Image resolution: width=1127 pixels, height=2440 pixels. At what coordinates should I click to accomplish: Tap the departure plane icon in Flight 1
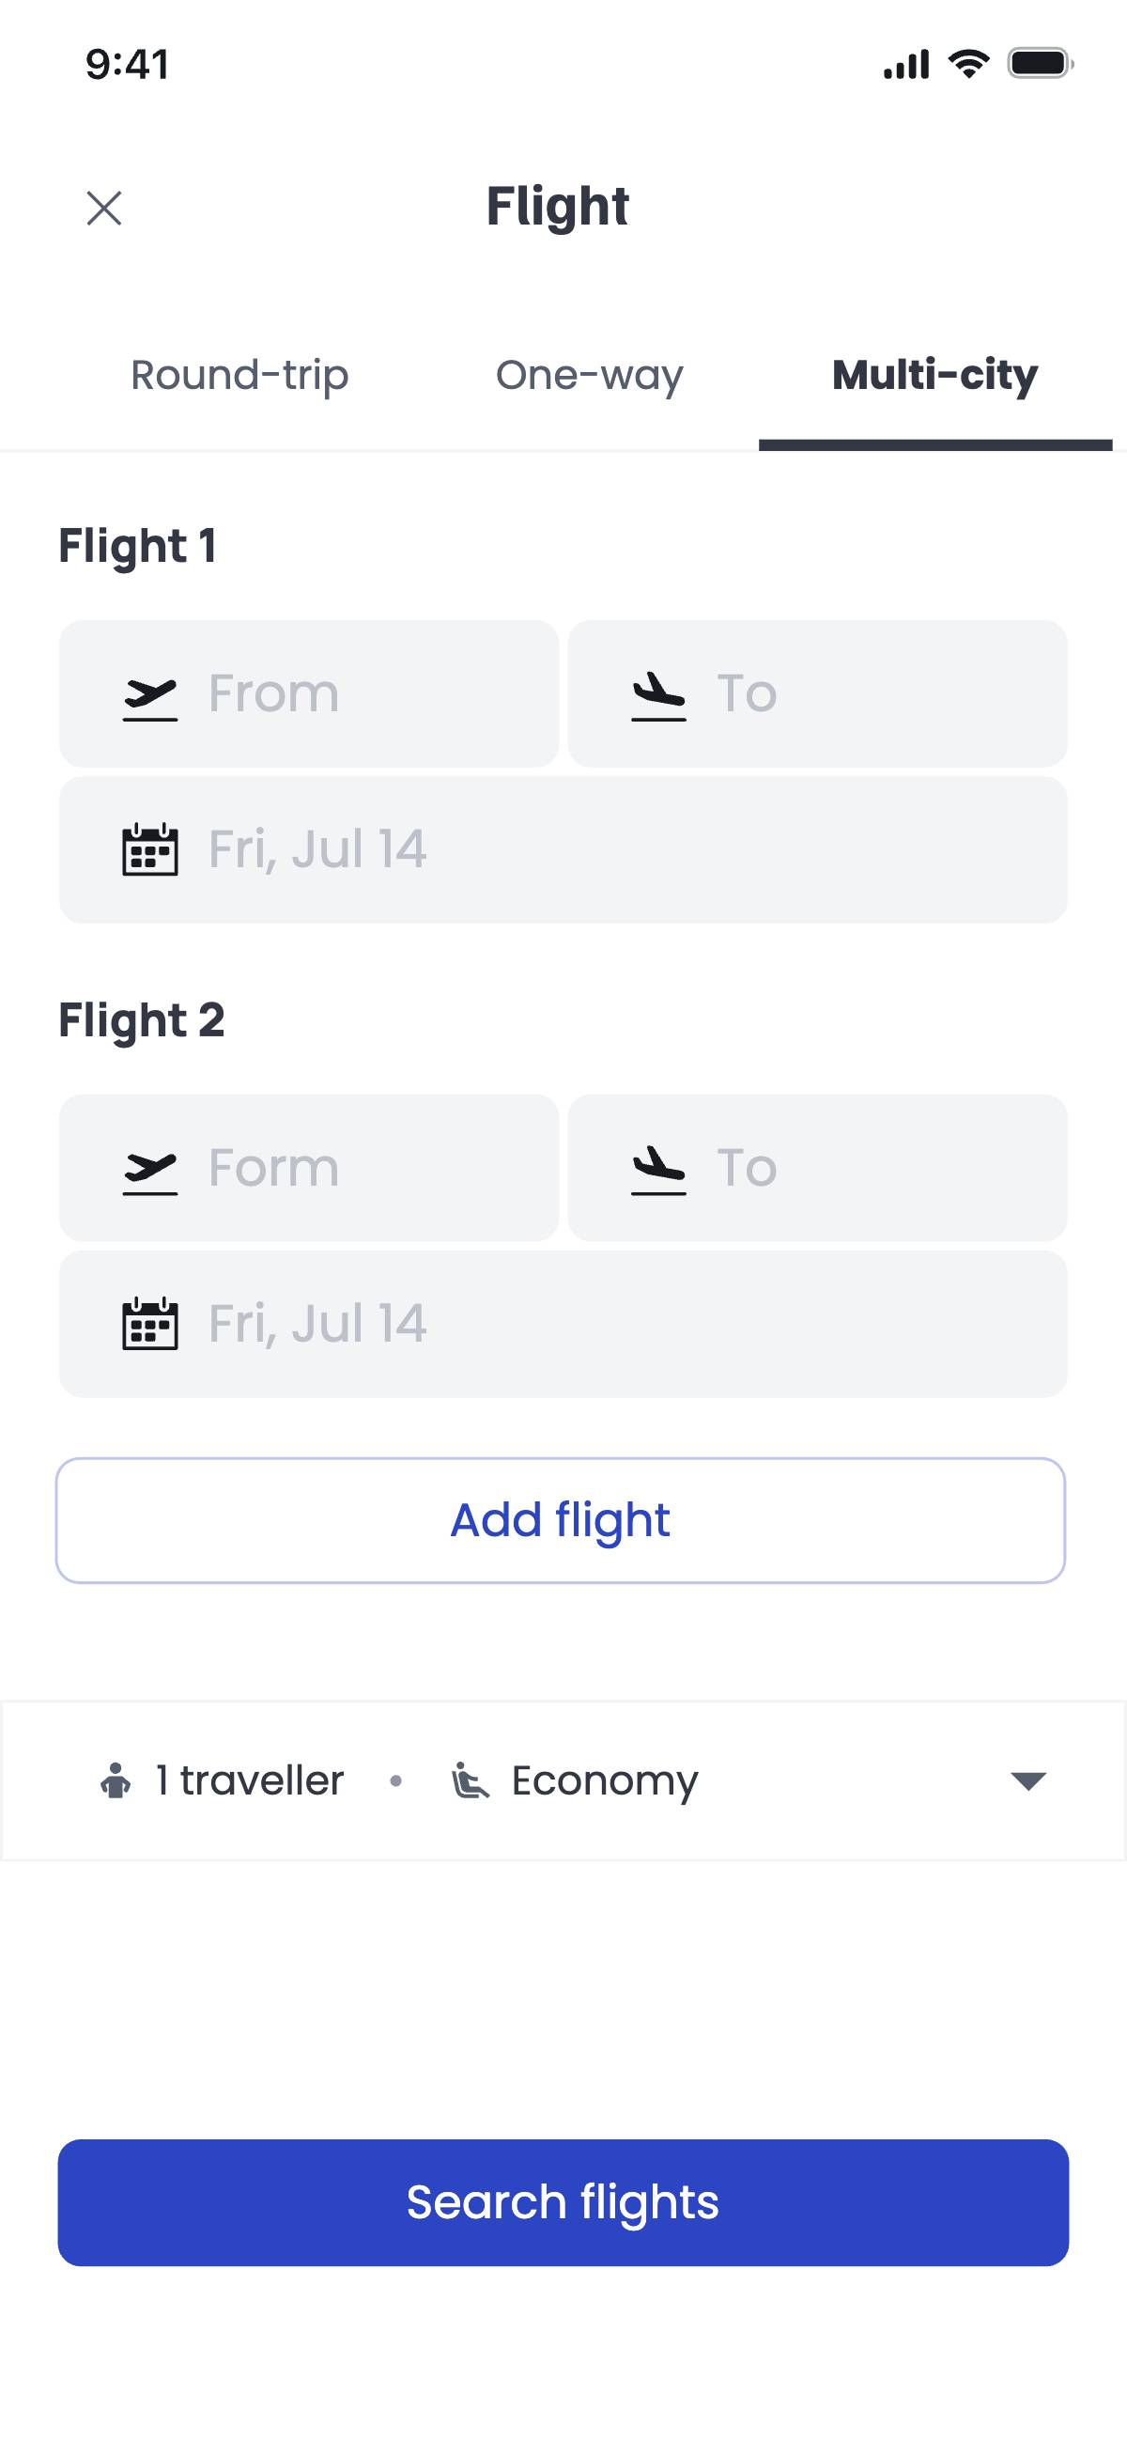click(150, 698)
